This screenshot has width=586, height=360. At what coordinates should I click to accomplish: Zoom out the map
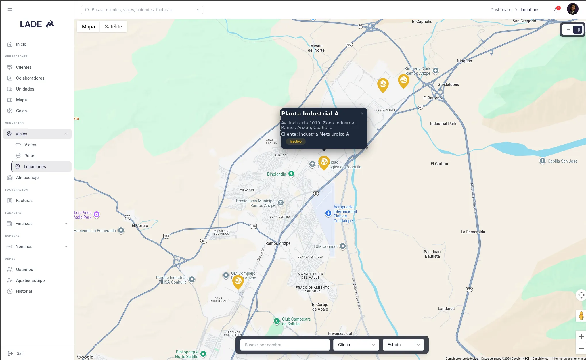[581, 348]
